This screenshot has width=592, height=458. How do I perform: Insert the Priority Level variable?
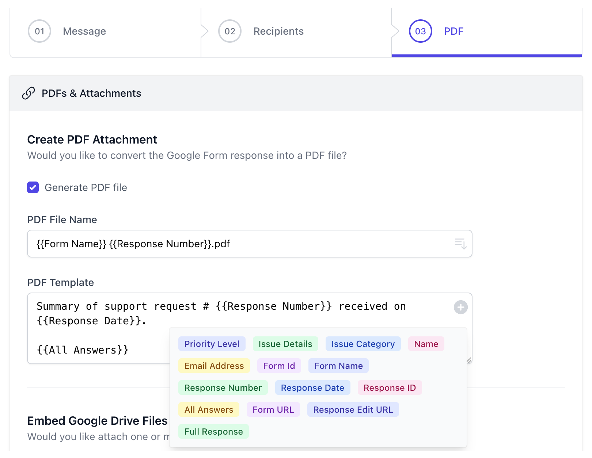(212, 344)
